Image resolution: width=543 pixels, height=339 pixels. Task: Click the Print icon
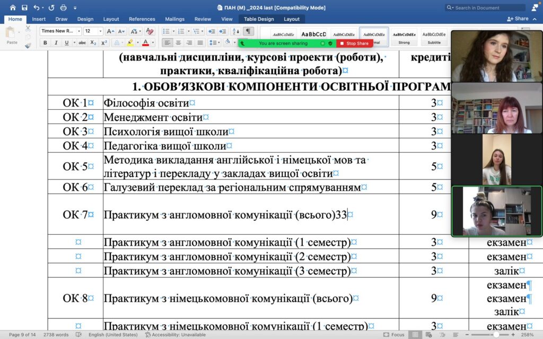pos(64,7)
